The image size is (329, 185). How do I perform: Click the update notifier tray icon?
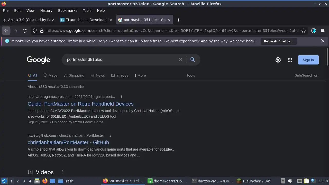pos(313,181)
